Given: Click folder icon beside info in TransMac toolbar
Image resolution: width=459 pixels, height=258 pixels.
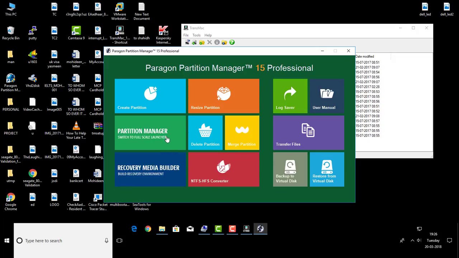Looking at the screenshot, I should coord(224,42).
